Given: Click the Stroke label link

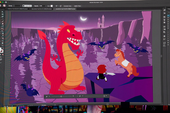Looking at the screenshot, I should (10, 6).
